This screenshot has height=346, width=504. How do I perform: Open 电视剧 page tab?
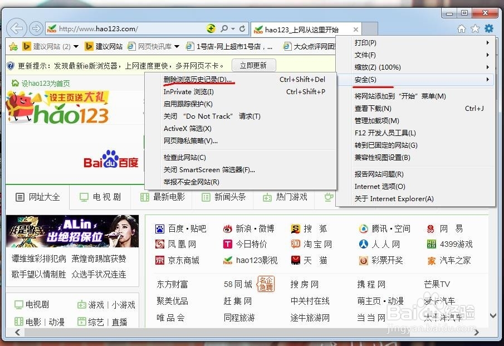click(x=100, y=197)
